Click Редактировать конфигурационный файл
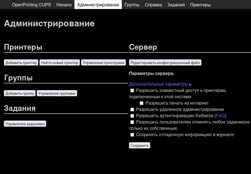251x174 pixels. pyautogui.click(x=165, y=62)
